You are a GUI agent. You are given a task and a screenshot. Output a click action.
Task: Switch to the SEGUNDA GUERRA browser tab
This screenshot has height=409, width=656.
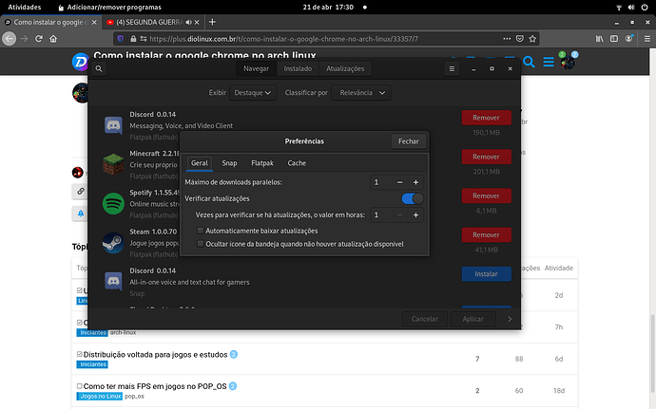(149, 22)
